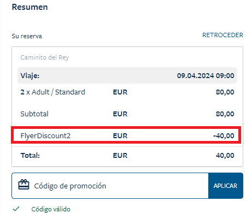
Task: Click the RETROCEDER link
Action: click(222, 35)
